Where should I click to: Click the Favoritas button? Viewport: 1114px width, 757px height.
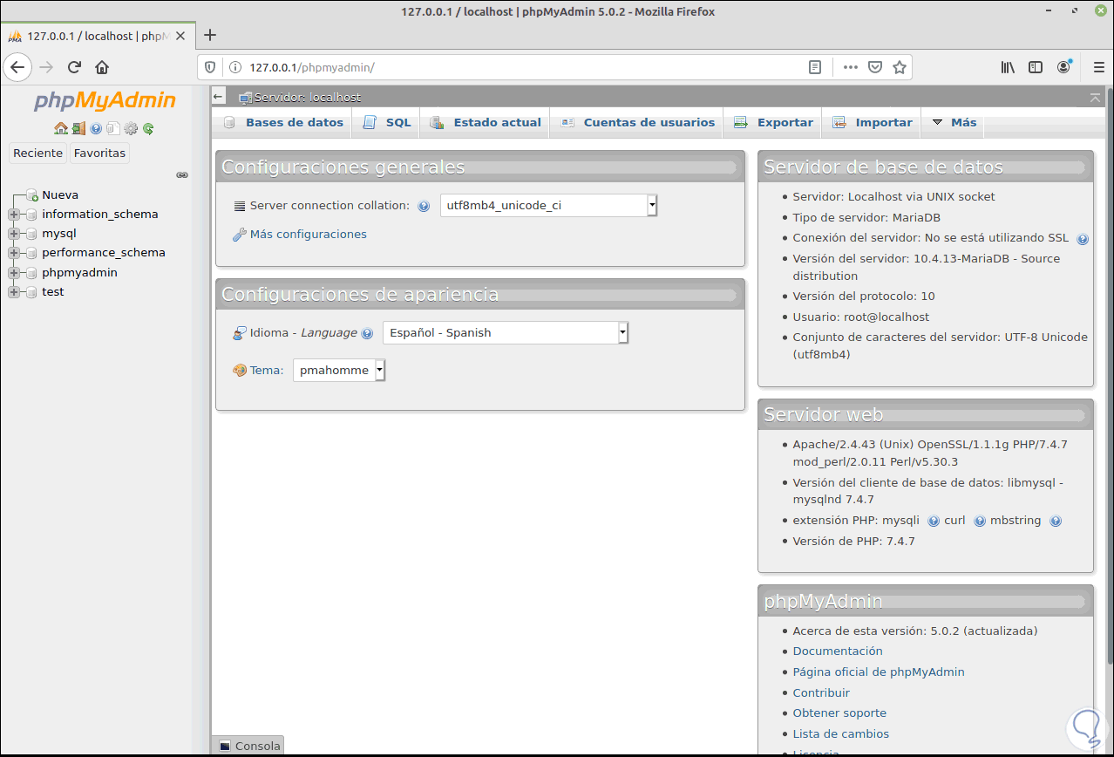[x=100, y=153]
